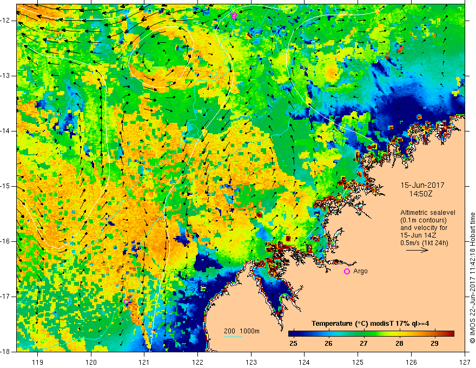Screen dimensions: 476x368
Task: Select the Argo float marker near 17°S
Action: (126, 301)
